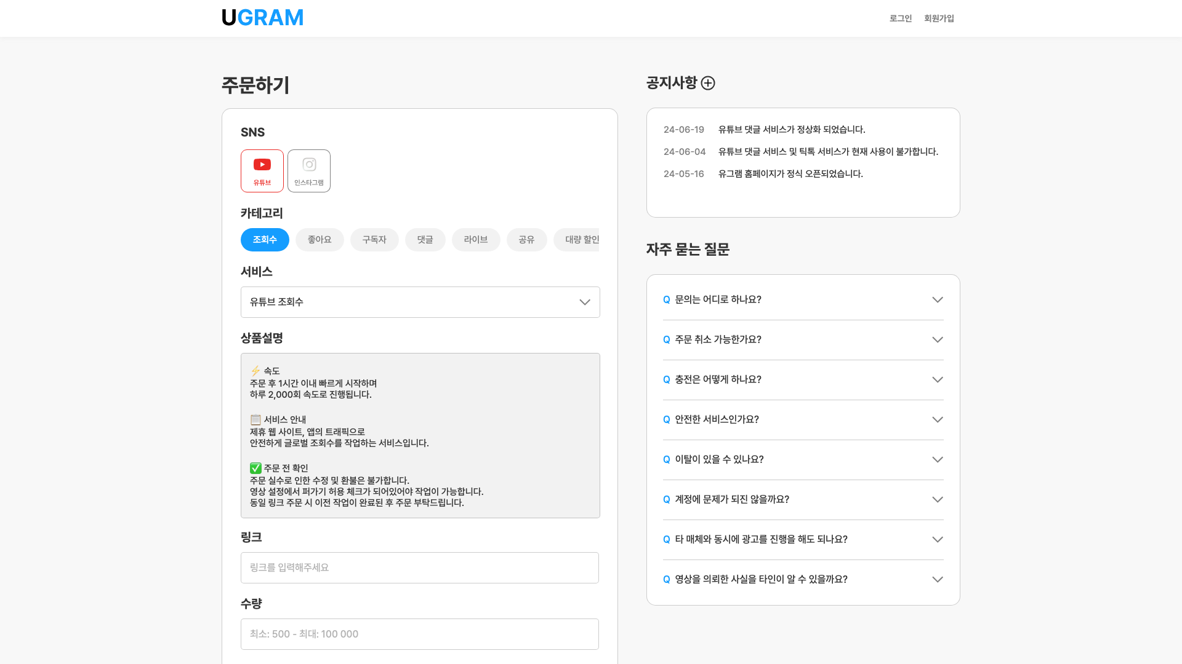Select the YouTube SNS icon
This screenshot has width=1182, height=664.
pyautogui.click(x=262, y=171)
